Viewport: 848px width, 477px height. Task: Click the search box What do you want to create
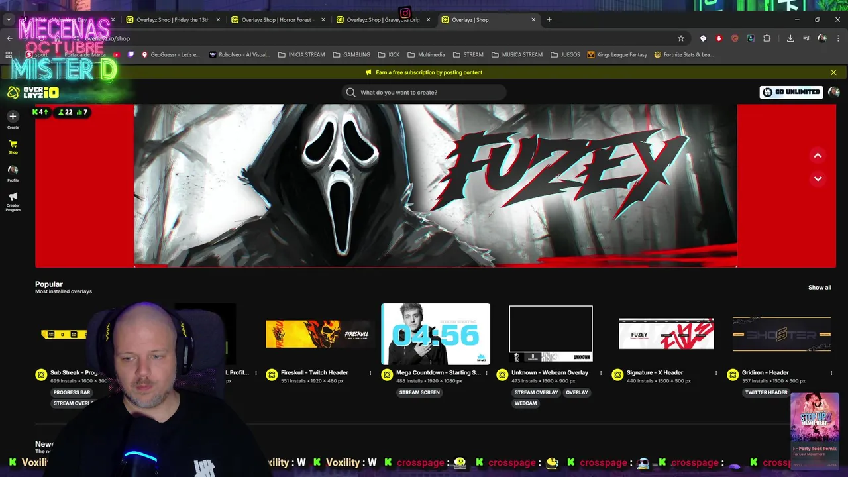tap(424, 92)
